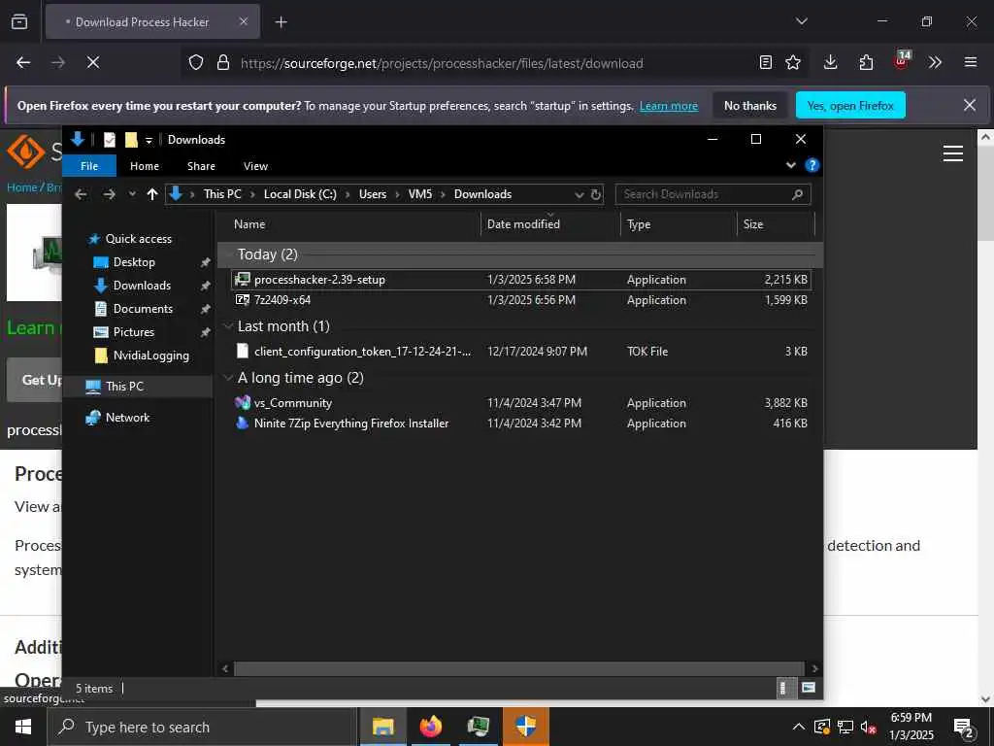
Task: Select Network in navigation pane
Action: point(127,418)
